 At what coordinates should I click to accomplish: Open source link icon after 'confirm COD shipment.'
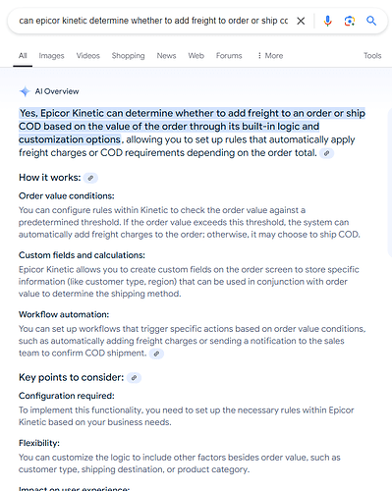click(156, 354)
